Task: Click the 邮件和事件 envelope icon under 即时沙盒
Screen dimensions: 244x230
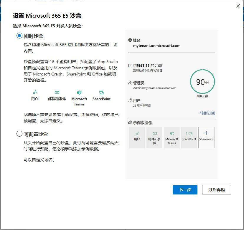Action: pos(57,93)
